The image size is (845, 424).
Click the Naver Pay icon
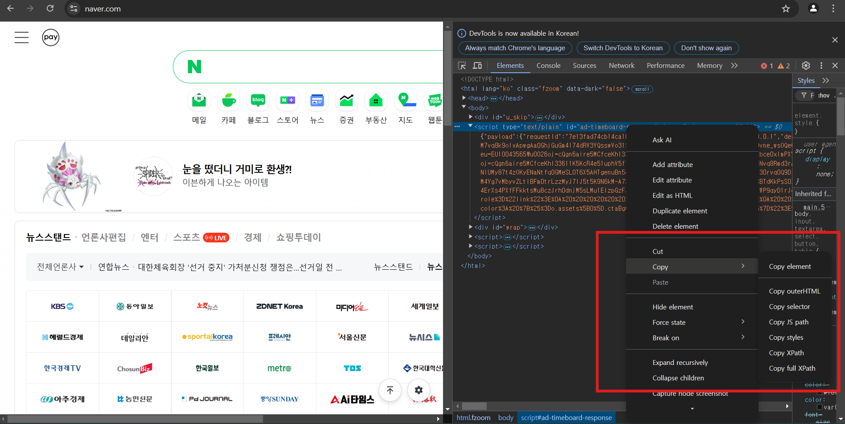coord(51,37)
